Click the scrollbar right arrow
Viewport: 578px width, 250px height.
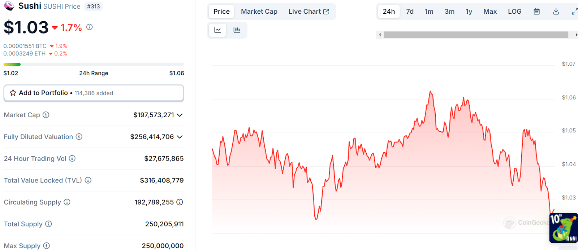(x=576, y=35)
